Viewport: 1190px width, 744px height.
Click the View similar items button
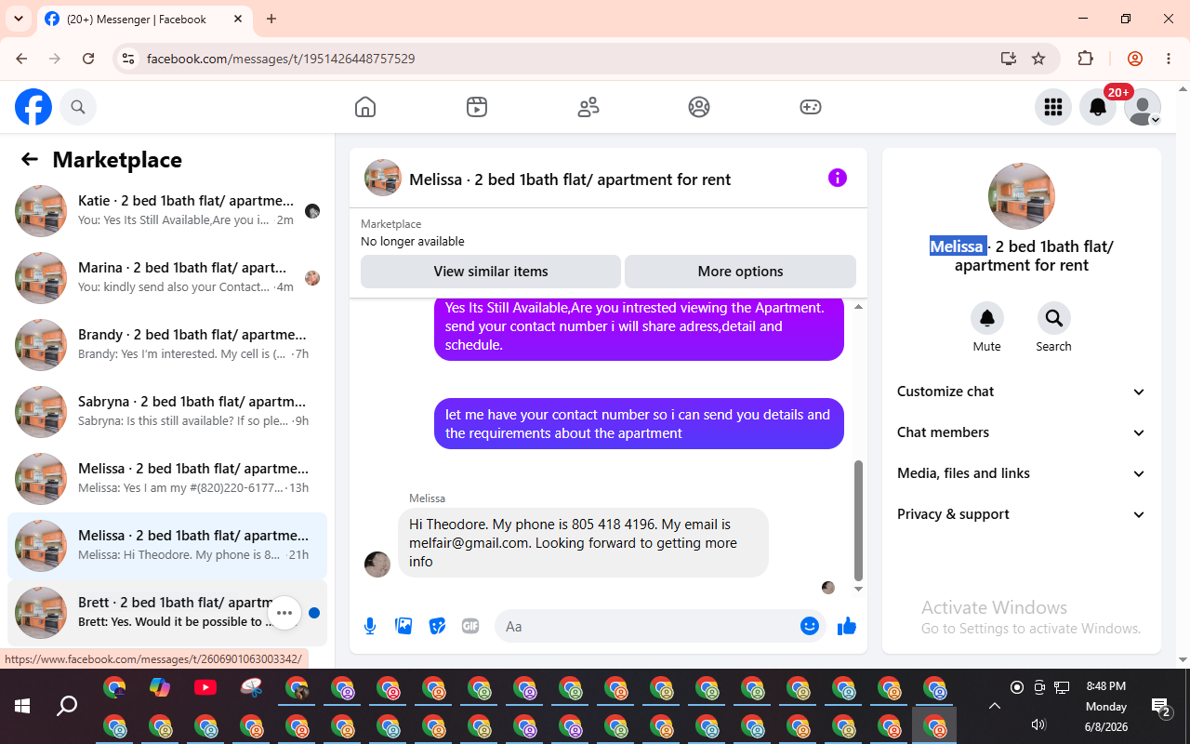coord(491,272)
